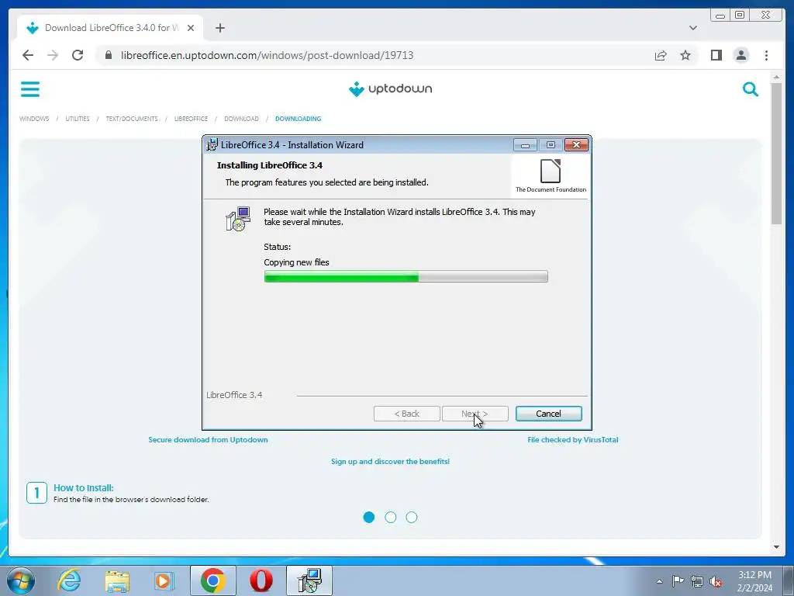Click page scrollbar up arrow
Screen dimensions: 794x596
click(776, 77)
